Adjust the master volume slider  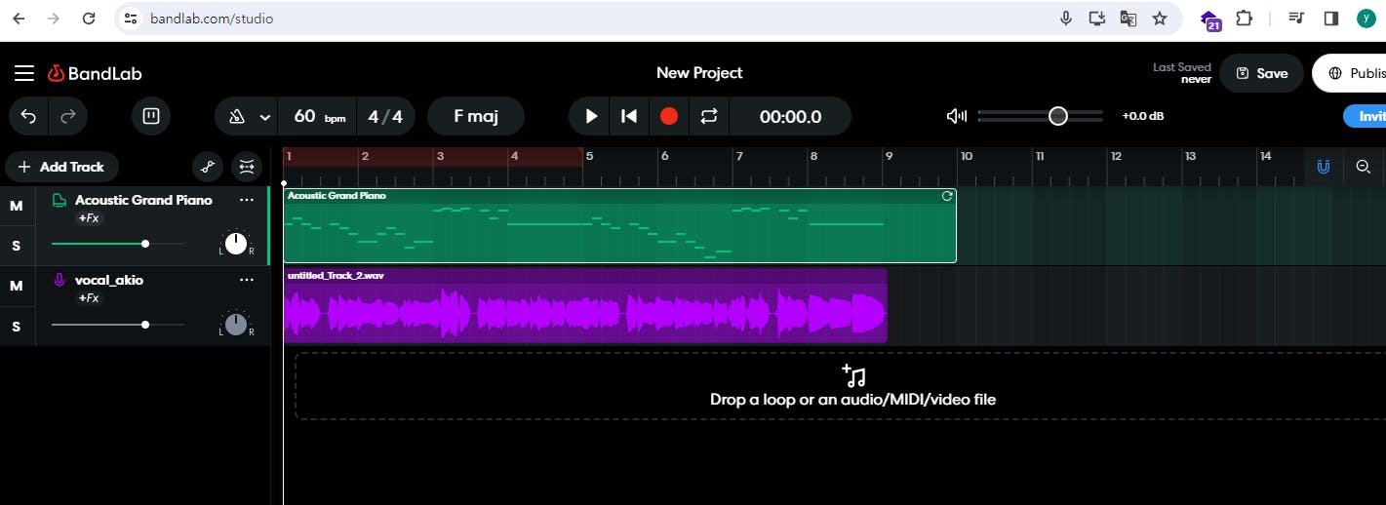[x=1041, y=116]
